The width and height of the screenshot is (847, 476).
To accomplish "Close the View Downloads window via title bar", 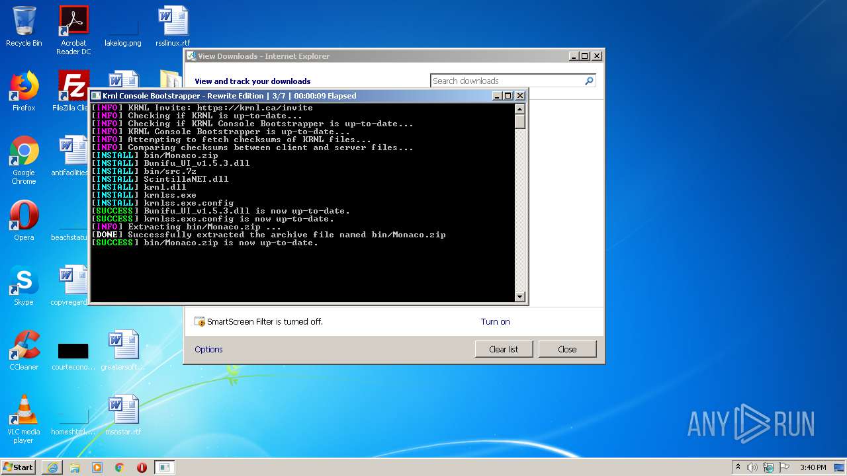I will pyautogui.click(x=597, y=56).
